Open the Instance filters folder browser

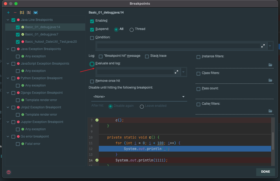coord(270,65)
